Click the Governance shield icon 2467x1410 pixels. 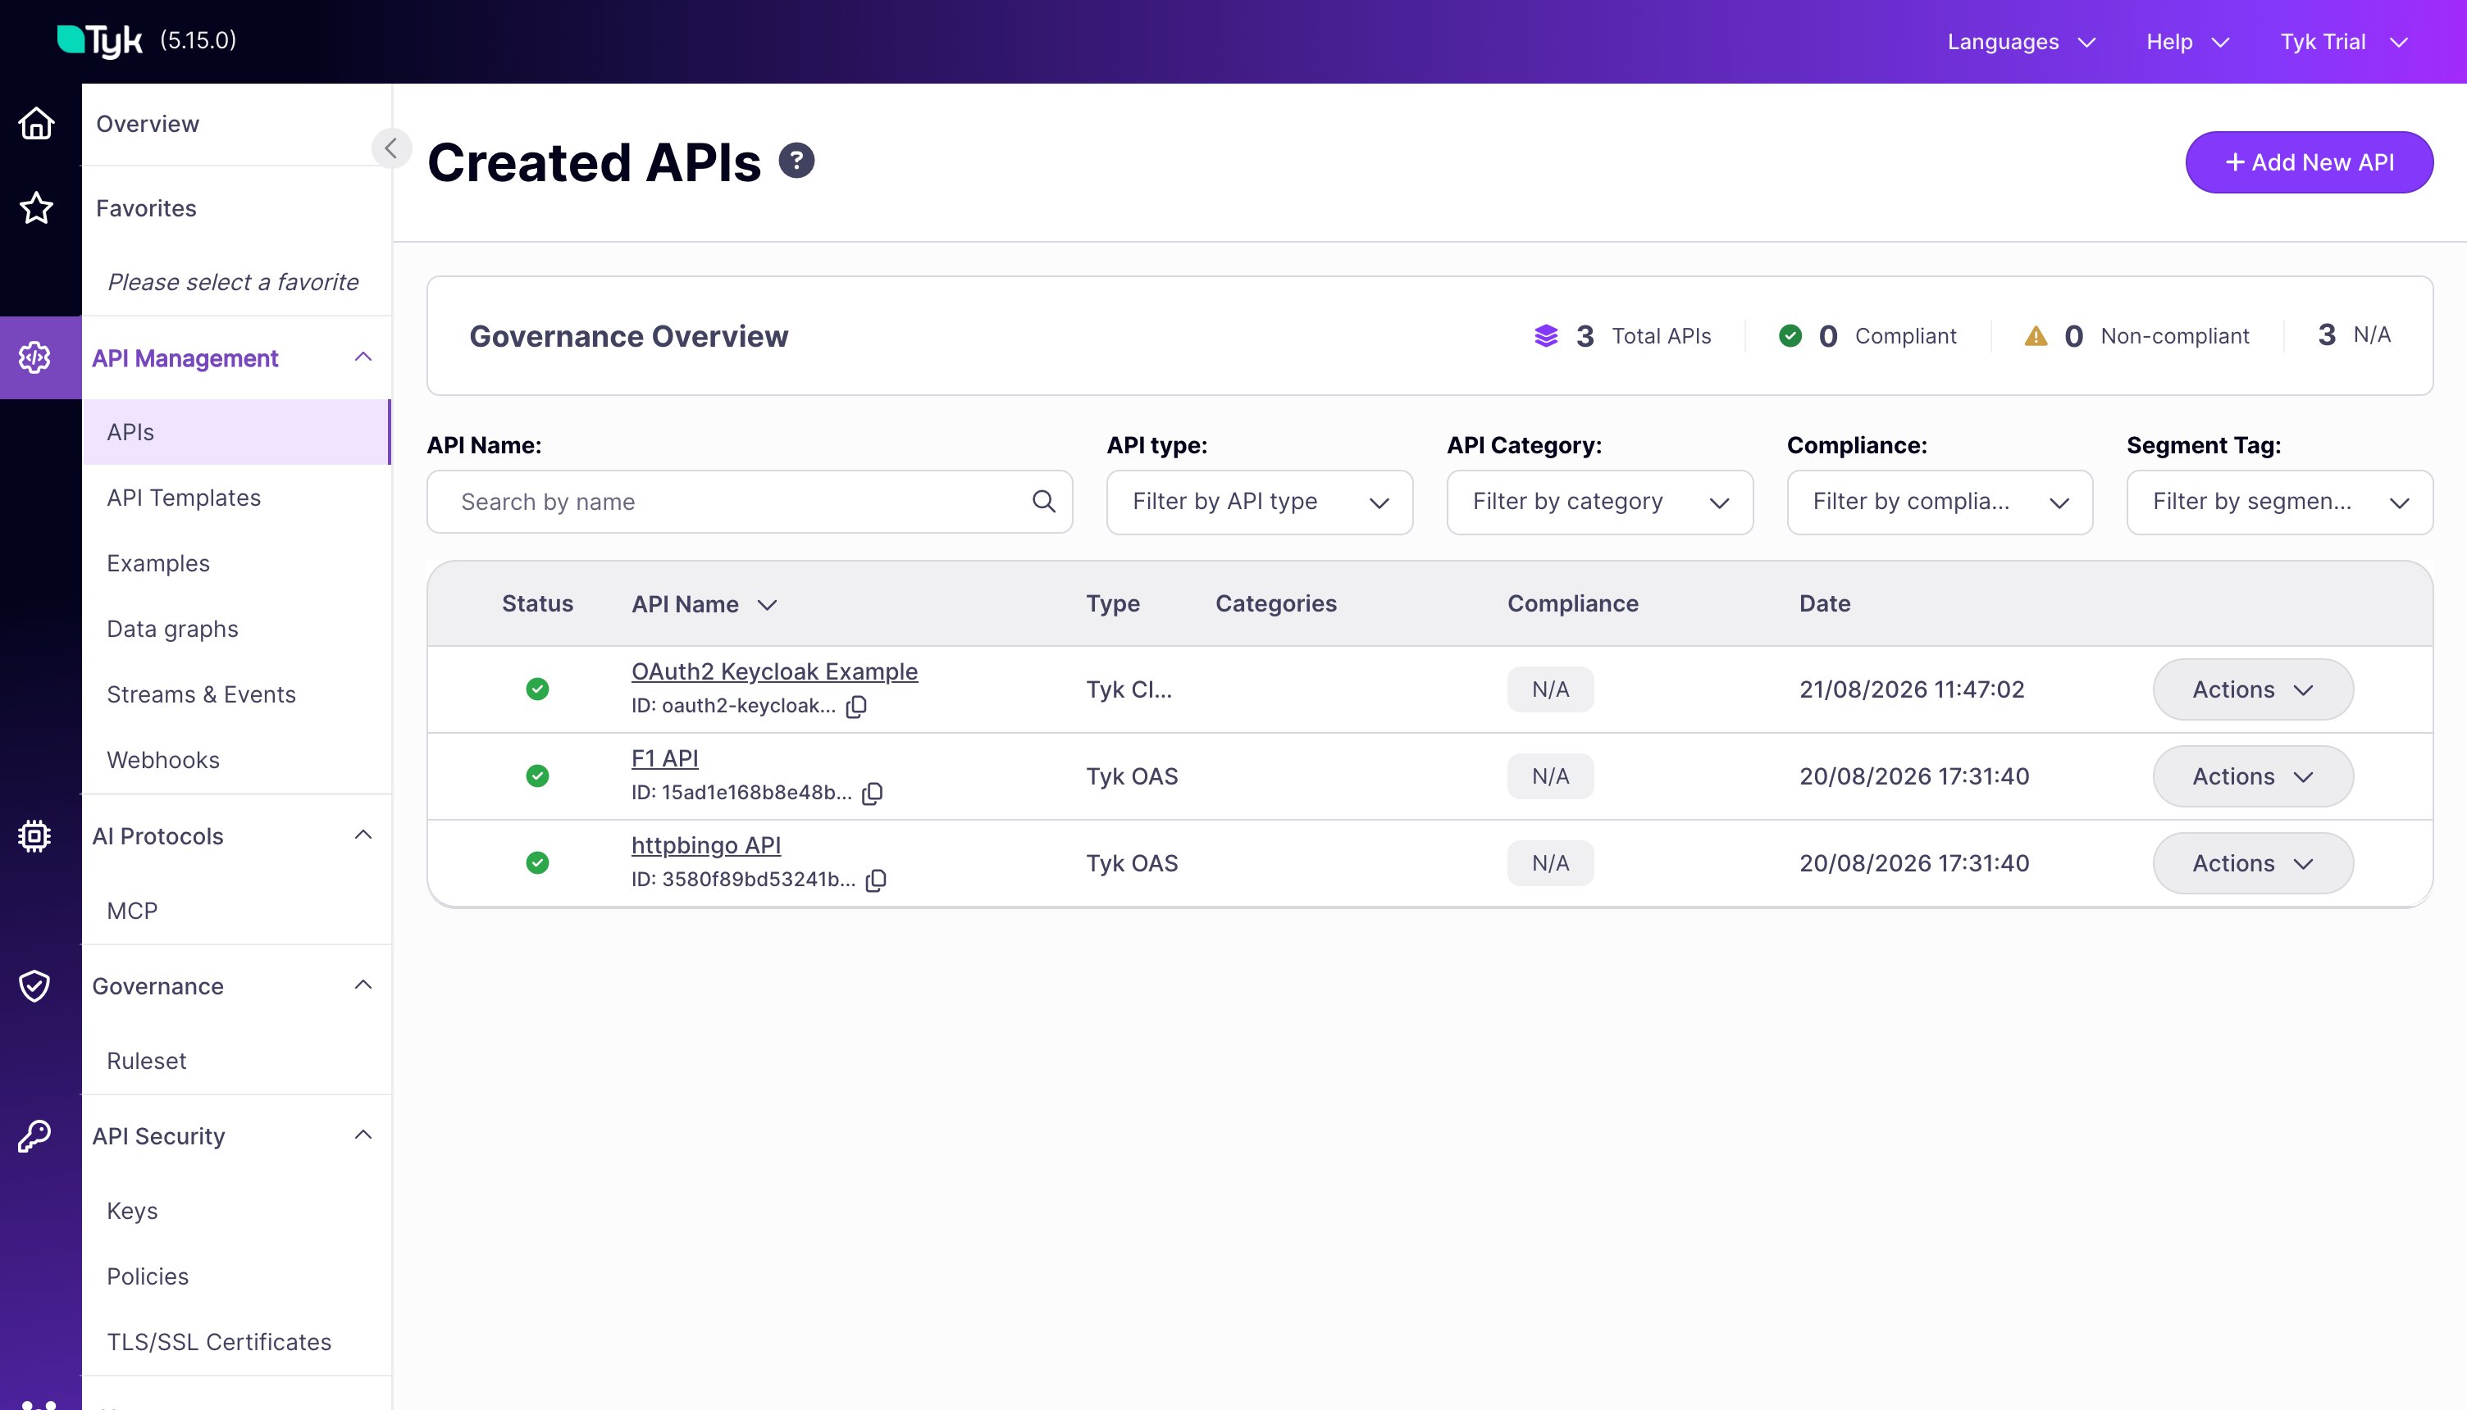click(x=35, y=986)
